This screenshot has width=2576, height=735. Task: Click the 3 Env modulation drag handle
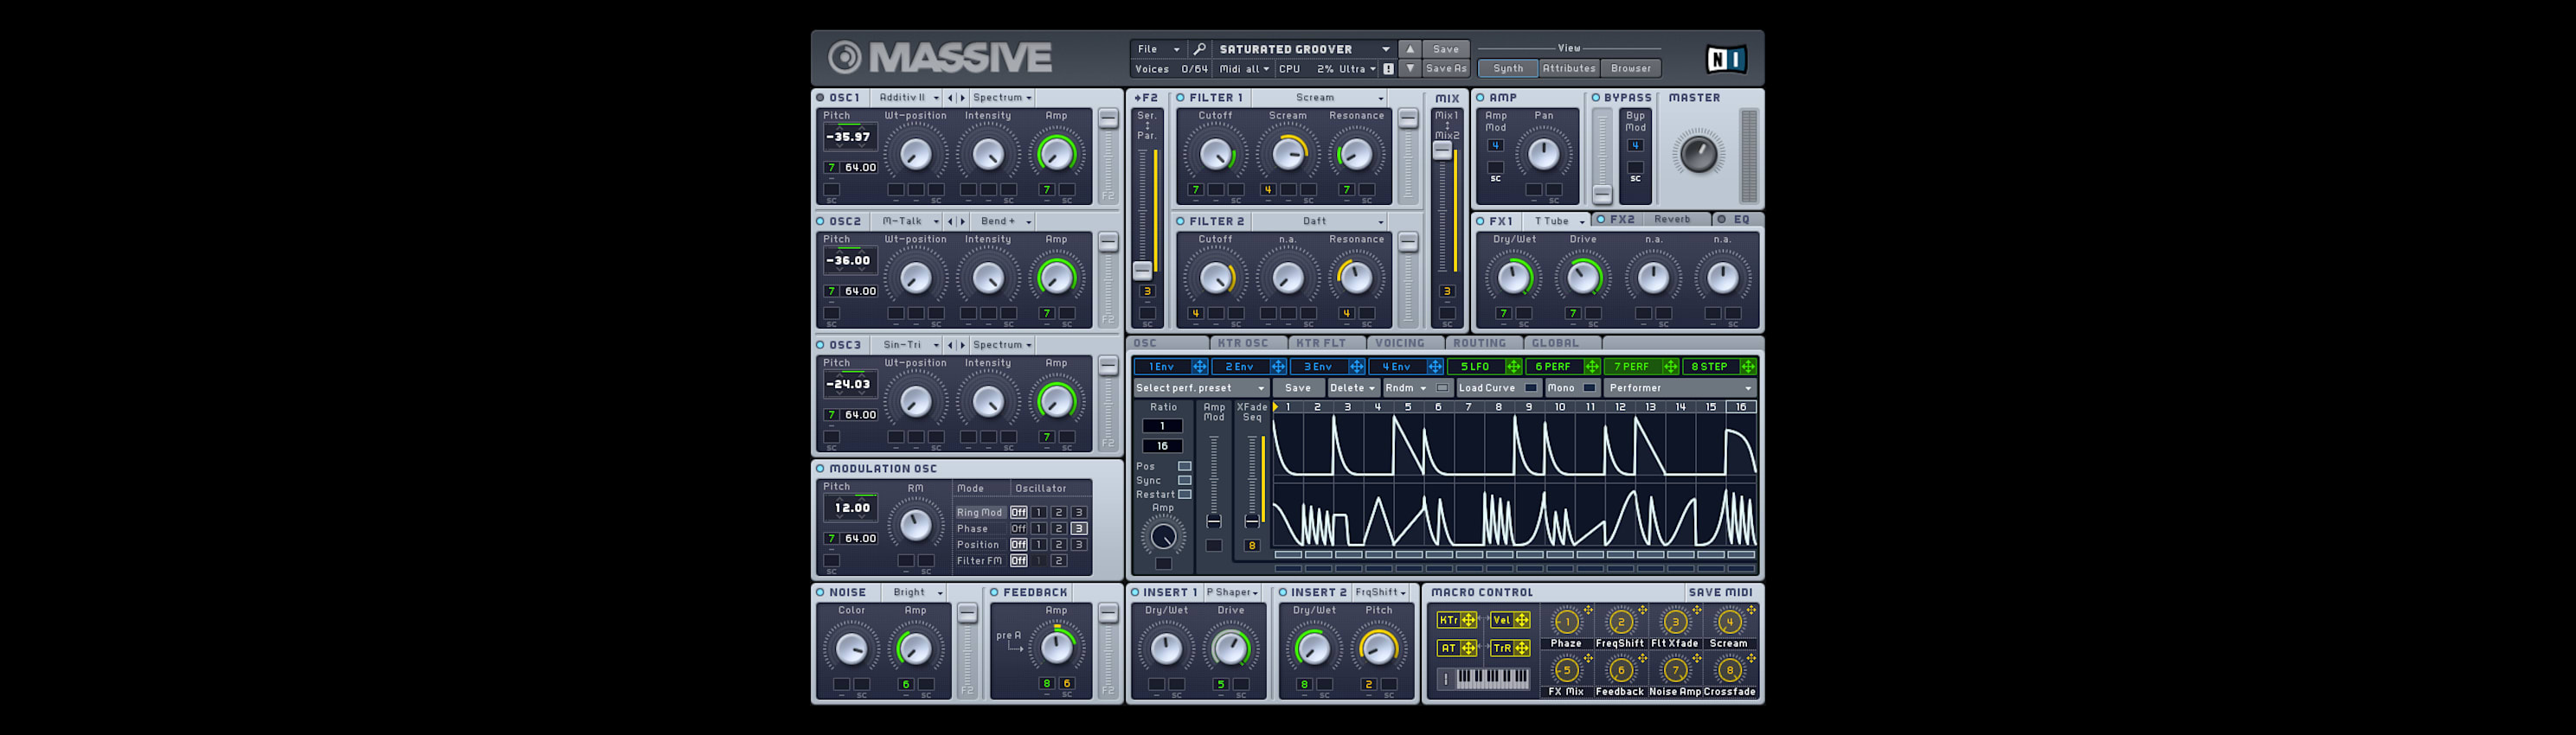click(x=1356, y=367)
